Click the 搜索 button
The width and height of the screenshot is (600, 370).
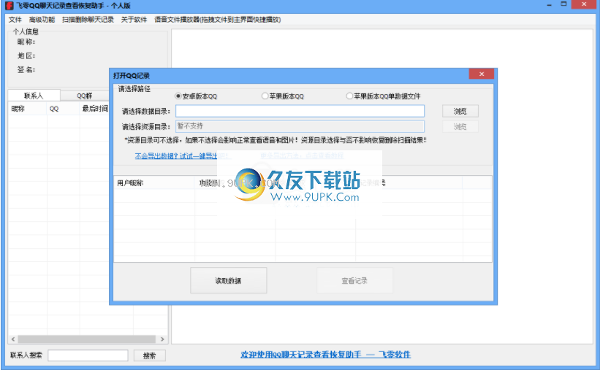[x=149, y=355]
